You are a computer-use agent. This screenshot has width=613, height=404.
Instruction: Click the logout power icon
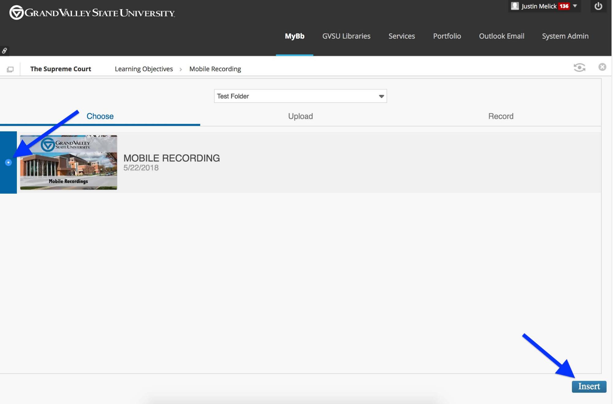click(x=598, y=6)
